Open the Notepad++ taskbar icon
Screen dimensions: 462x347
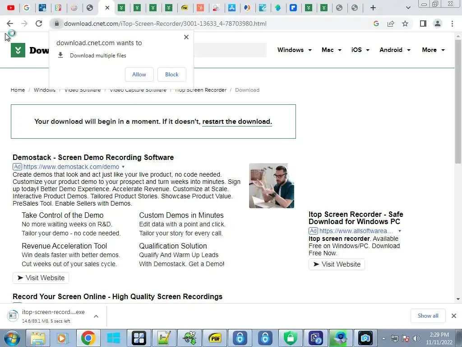click(x=164, y=338)
